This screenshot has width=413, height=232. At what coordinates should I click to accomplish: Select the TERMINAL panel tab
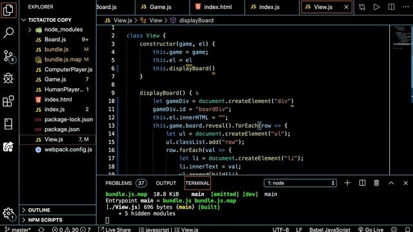pyautogui.click(x=197, y=183)
